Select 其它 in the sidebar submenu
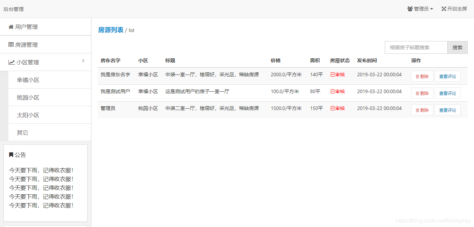This screenshot has height=227, width=474. tap(50, 132)
